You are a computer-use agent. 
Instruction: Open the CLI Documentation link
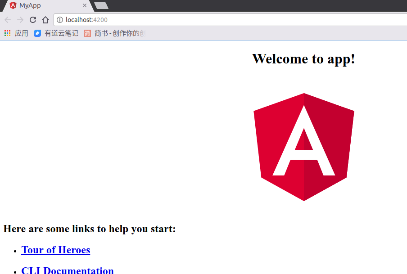pyautogui.click(x=68, y=270)
